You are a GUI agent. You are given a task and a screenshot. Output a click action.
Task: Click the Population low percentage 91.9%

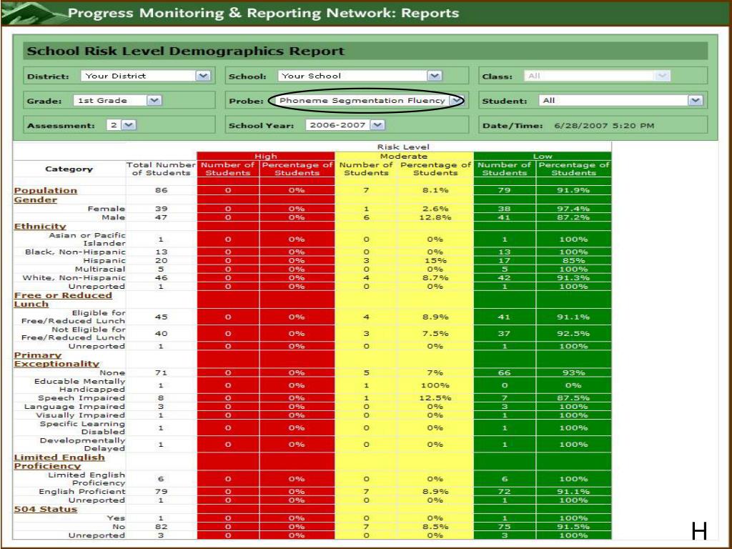(x=573, y=190)
